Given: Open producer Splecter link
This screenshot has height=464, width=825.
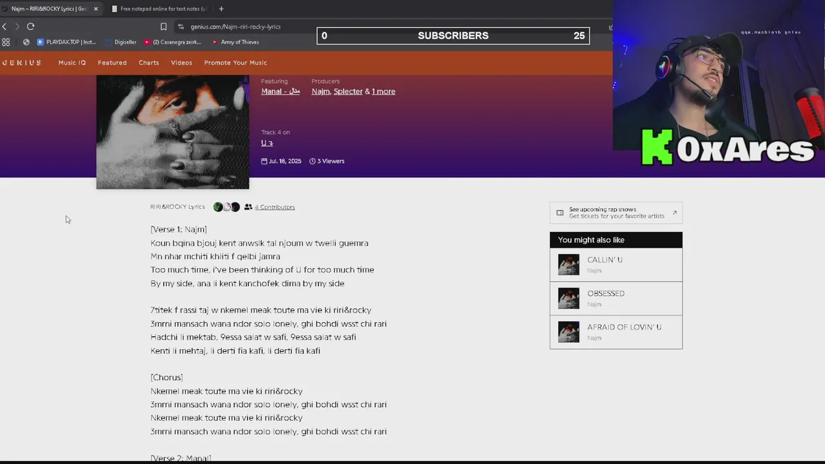Looking at the screenshot, I should tap(348, 92).
